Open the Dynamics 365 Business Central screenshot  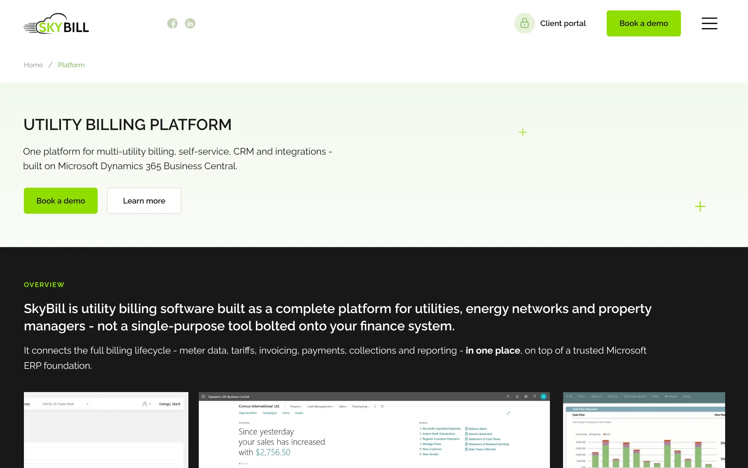pos(374,430)
